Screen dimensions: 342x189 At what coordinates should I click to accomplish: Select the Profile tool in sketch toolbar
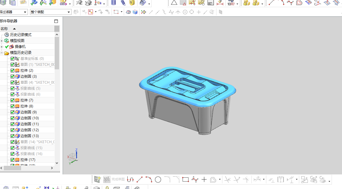tap(130, 179)
